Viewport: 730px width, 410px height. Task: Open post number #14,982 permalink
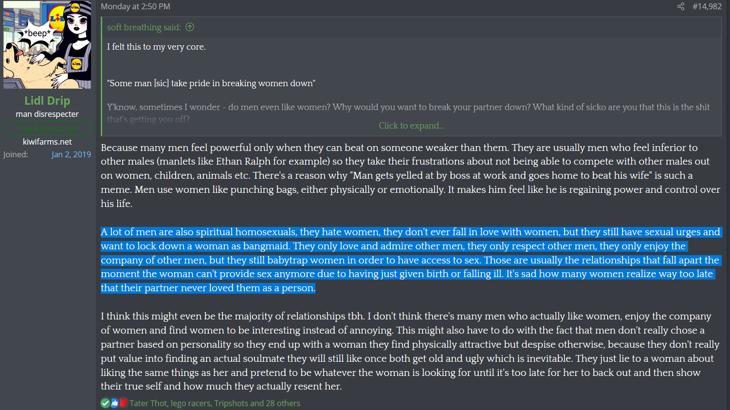pos(707,6)
